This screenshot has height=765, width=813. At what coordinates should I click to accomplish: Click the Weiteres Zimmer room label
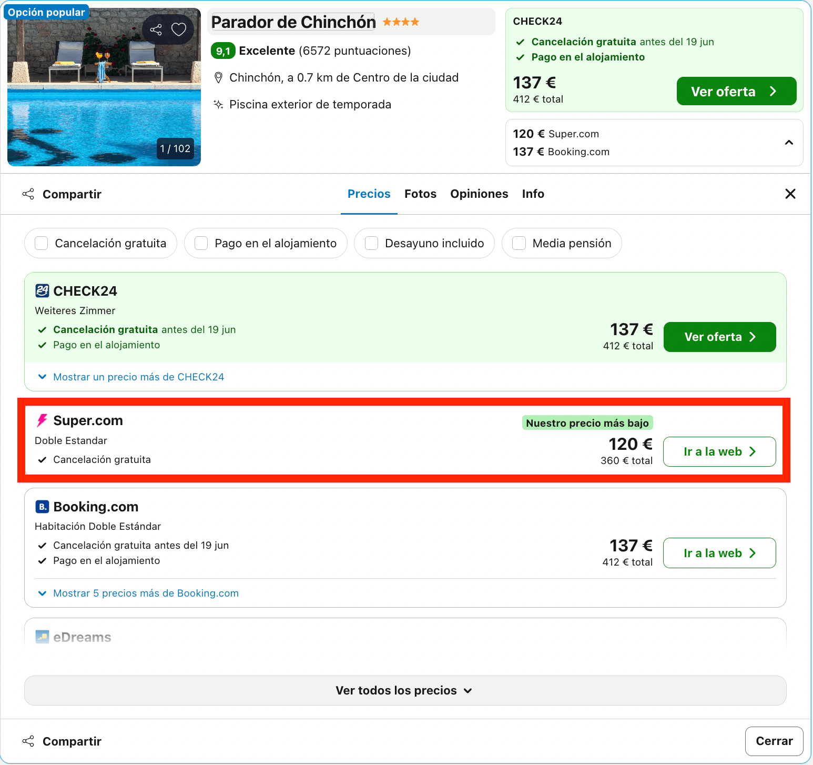tap(75, 310)
